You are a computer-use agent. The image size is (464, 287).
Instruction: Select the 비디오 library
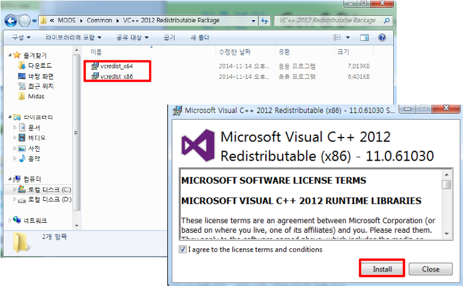tap(36, 138)
